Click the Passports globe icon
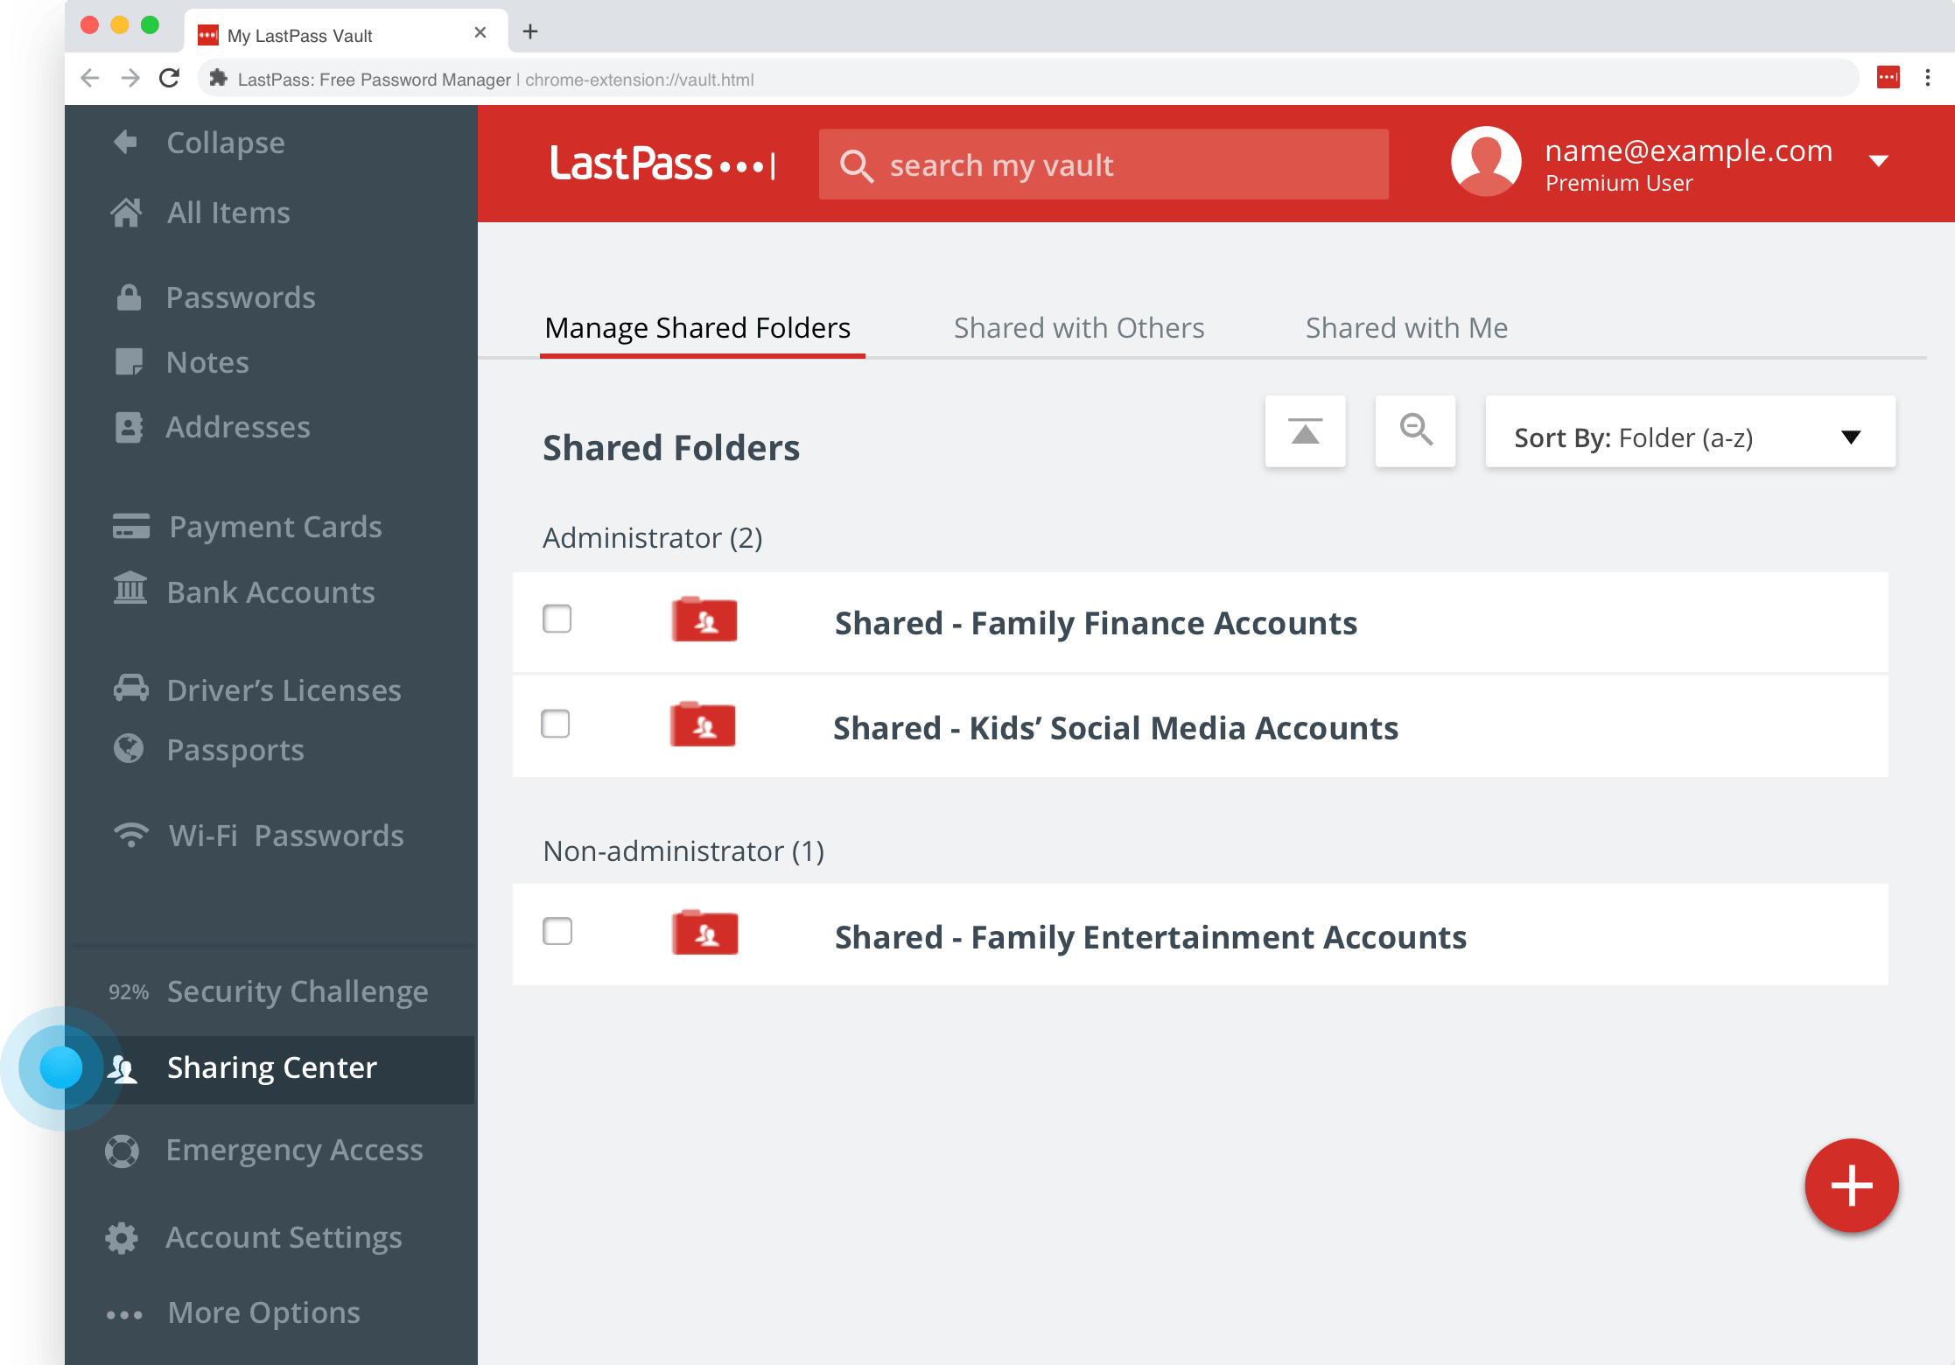Viewport: 1955px width, 1365px height. (129, 748)
